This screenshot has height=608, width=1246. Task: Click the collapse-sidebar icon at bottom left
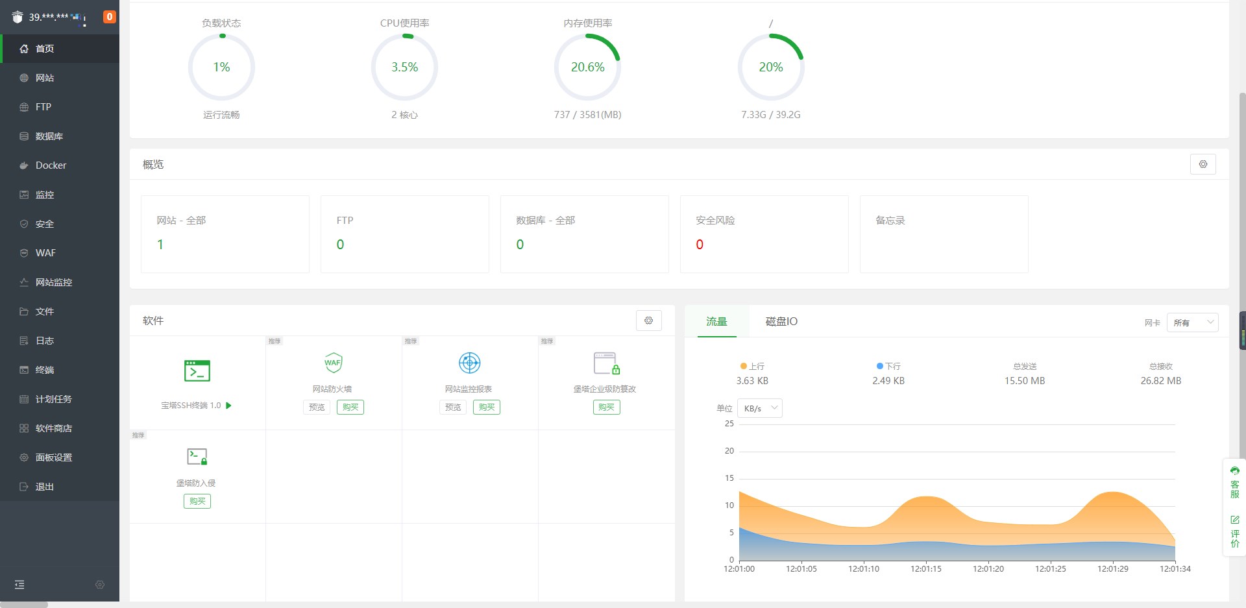tap(19, 585)
